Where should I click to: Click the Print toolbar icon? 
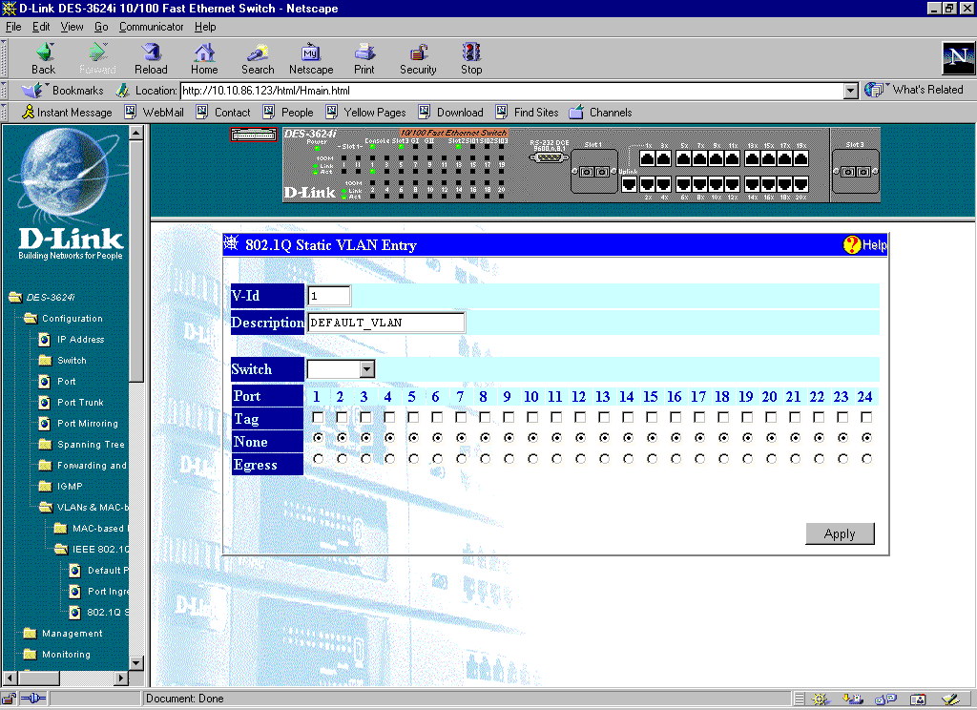pyautogui.click(x=364, y=53)
